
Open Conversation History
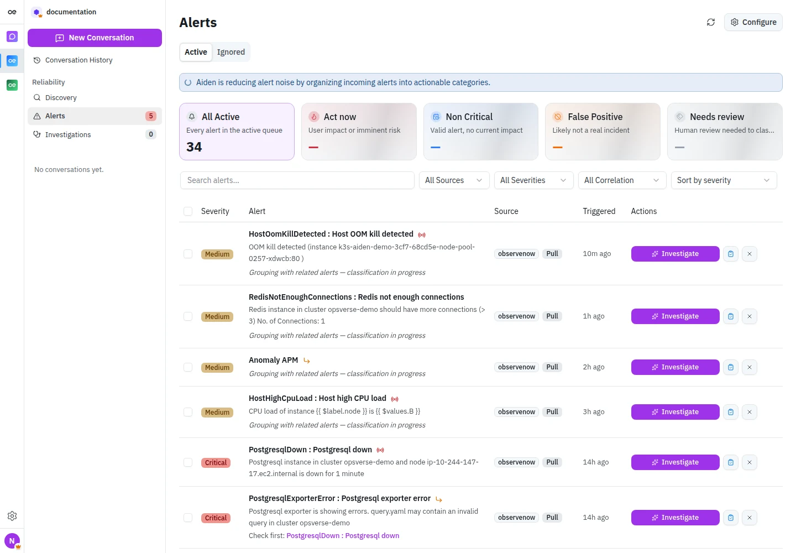(95, 60)
